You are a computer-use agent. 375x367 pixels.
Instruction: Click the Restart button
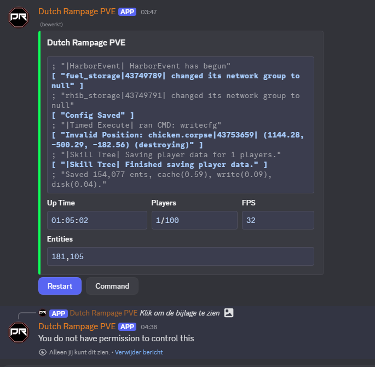pos(60,286)
